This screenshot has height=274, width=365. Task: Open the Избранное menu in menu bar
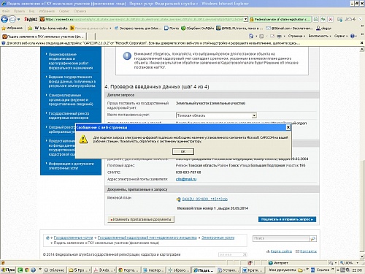(47, 11)
